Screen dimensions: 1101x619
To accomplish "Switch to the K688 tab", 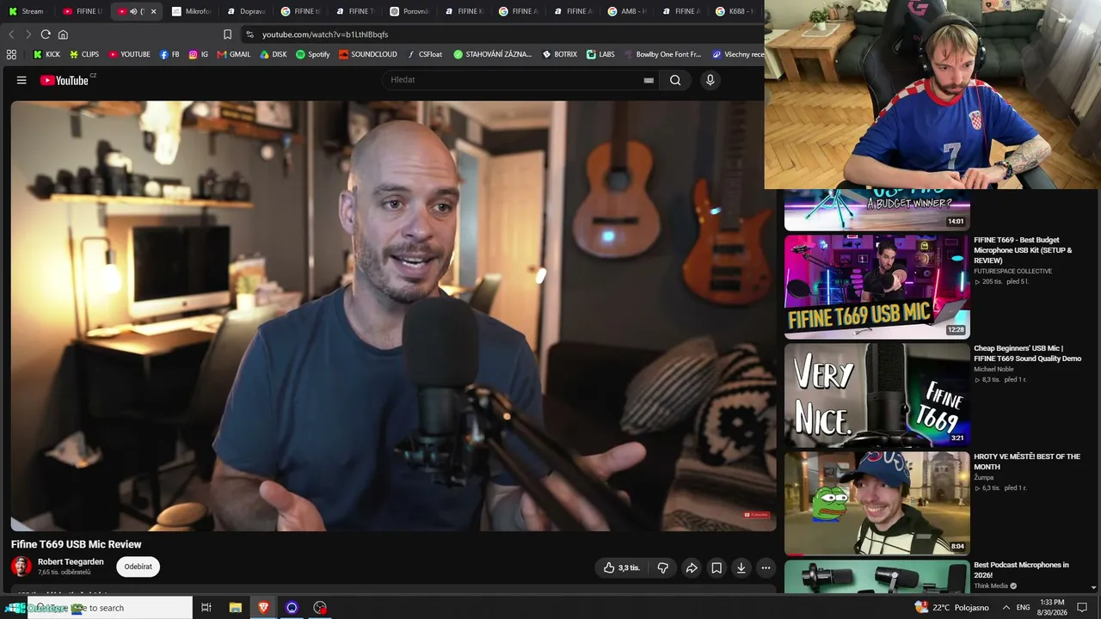I will point(736,11).
